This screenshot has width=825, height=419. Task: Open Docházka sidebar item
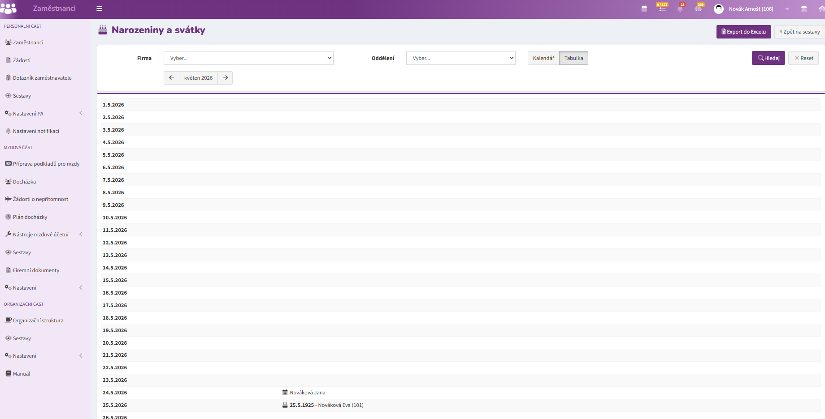[24, 182]
